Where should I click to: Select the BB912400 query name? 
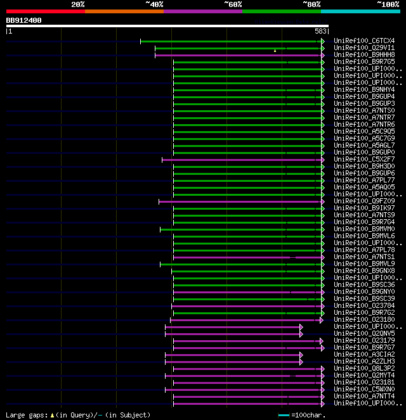coord(24,21)
